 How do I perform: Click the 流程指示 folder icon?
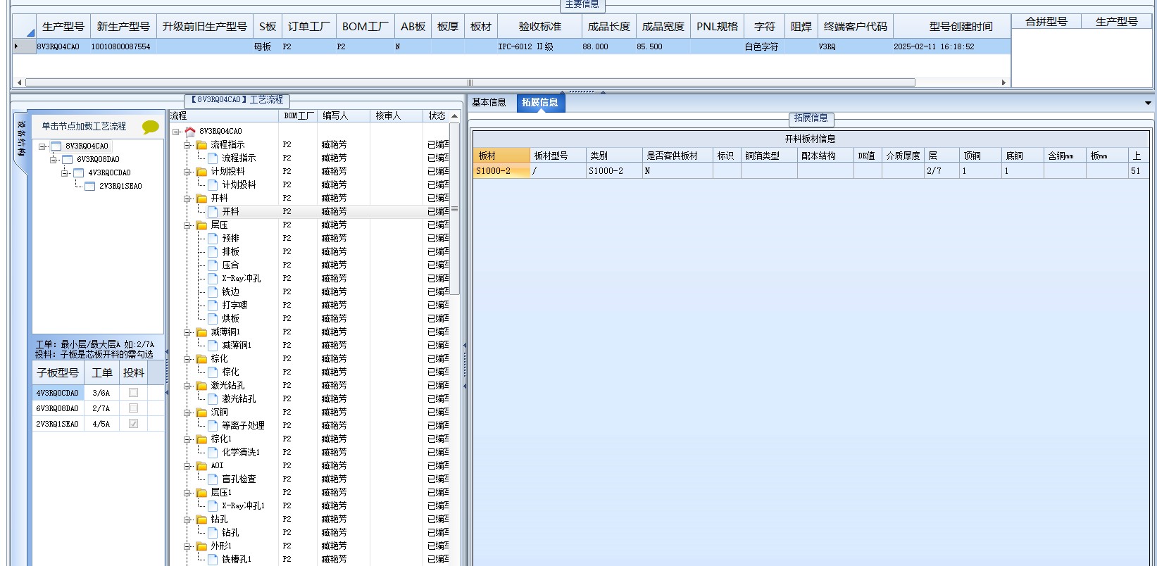201,145
